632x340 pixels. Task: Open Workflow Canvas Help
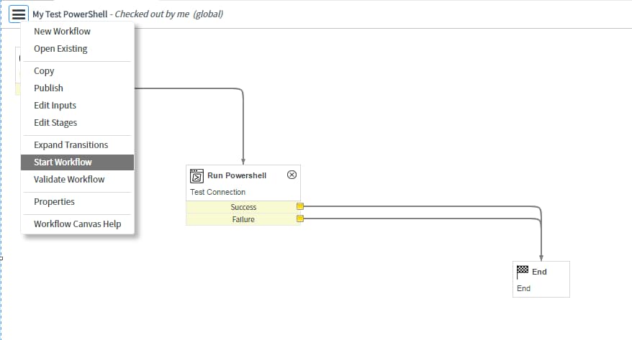[x=77, y=224]
